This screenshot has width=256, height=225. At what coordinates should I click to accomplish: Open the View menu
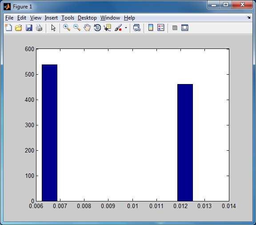click(x=36, y=18)
